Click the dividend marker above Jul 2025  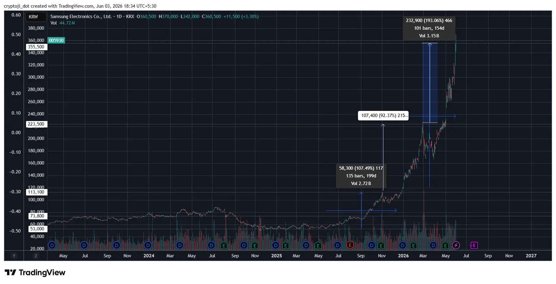tap(337, 245)
